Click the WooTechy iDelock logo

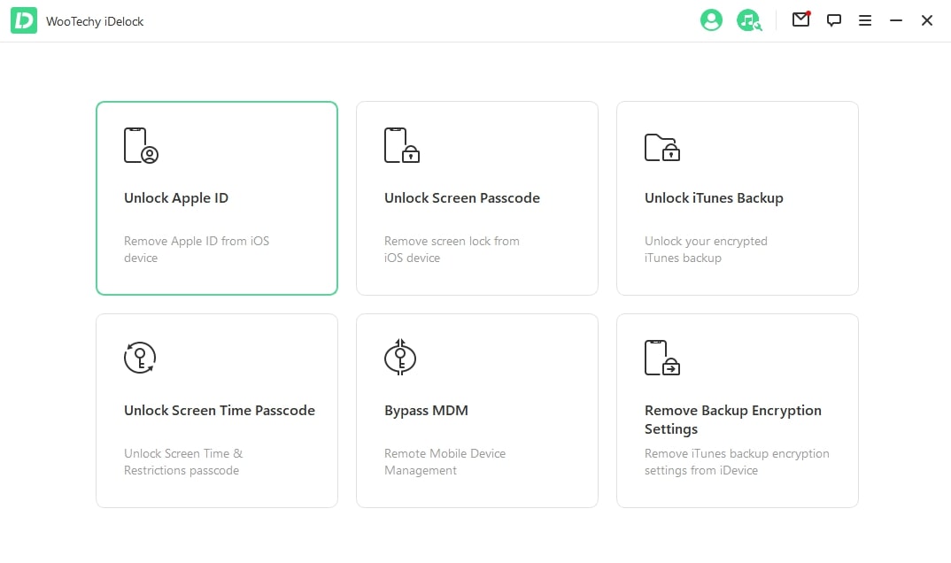pyautogui.click(x=24, y=21)
